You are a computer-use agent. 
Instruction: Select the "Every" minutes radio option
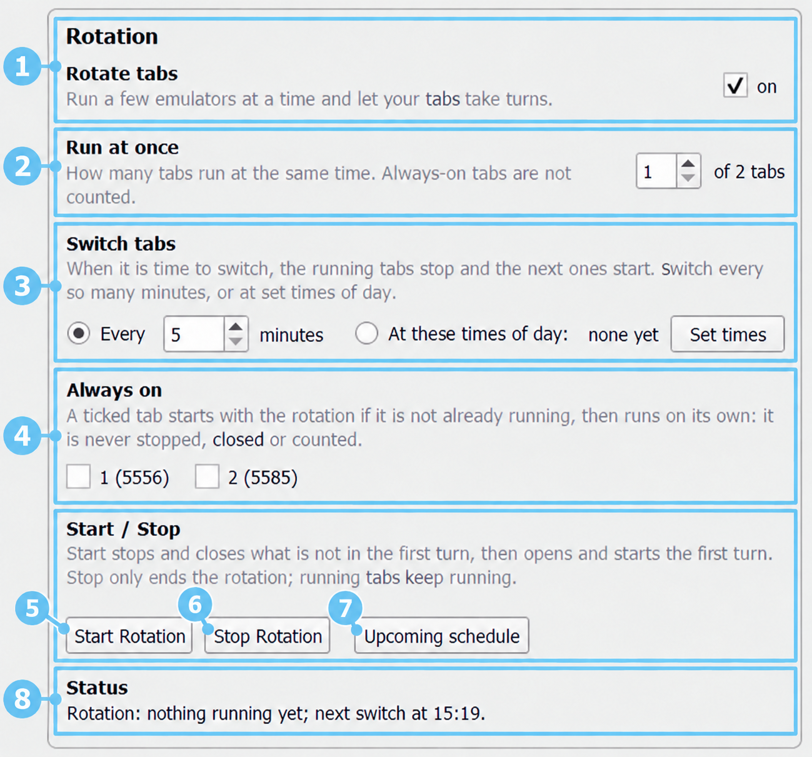click(79, 334)
